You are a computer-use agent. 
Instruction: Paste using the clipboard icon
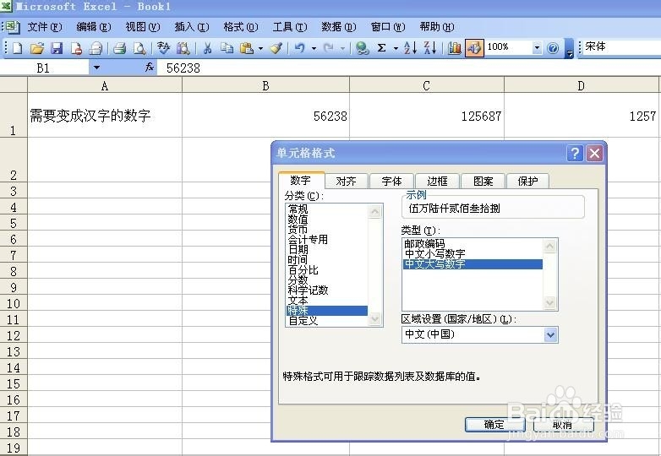[x=247, y=48]
